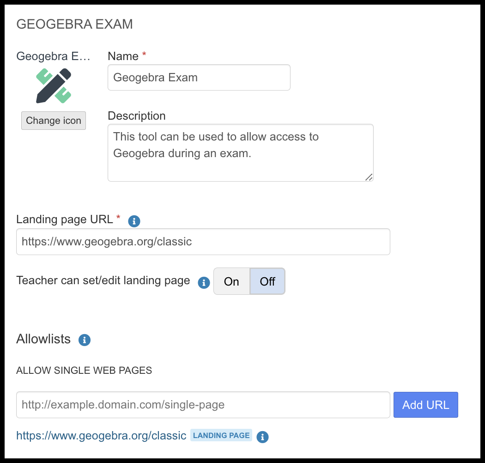Click the Description box resize handle
The height and width of the screenshot is (463, 485).
[368, 177]
